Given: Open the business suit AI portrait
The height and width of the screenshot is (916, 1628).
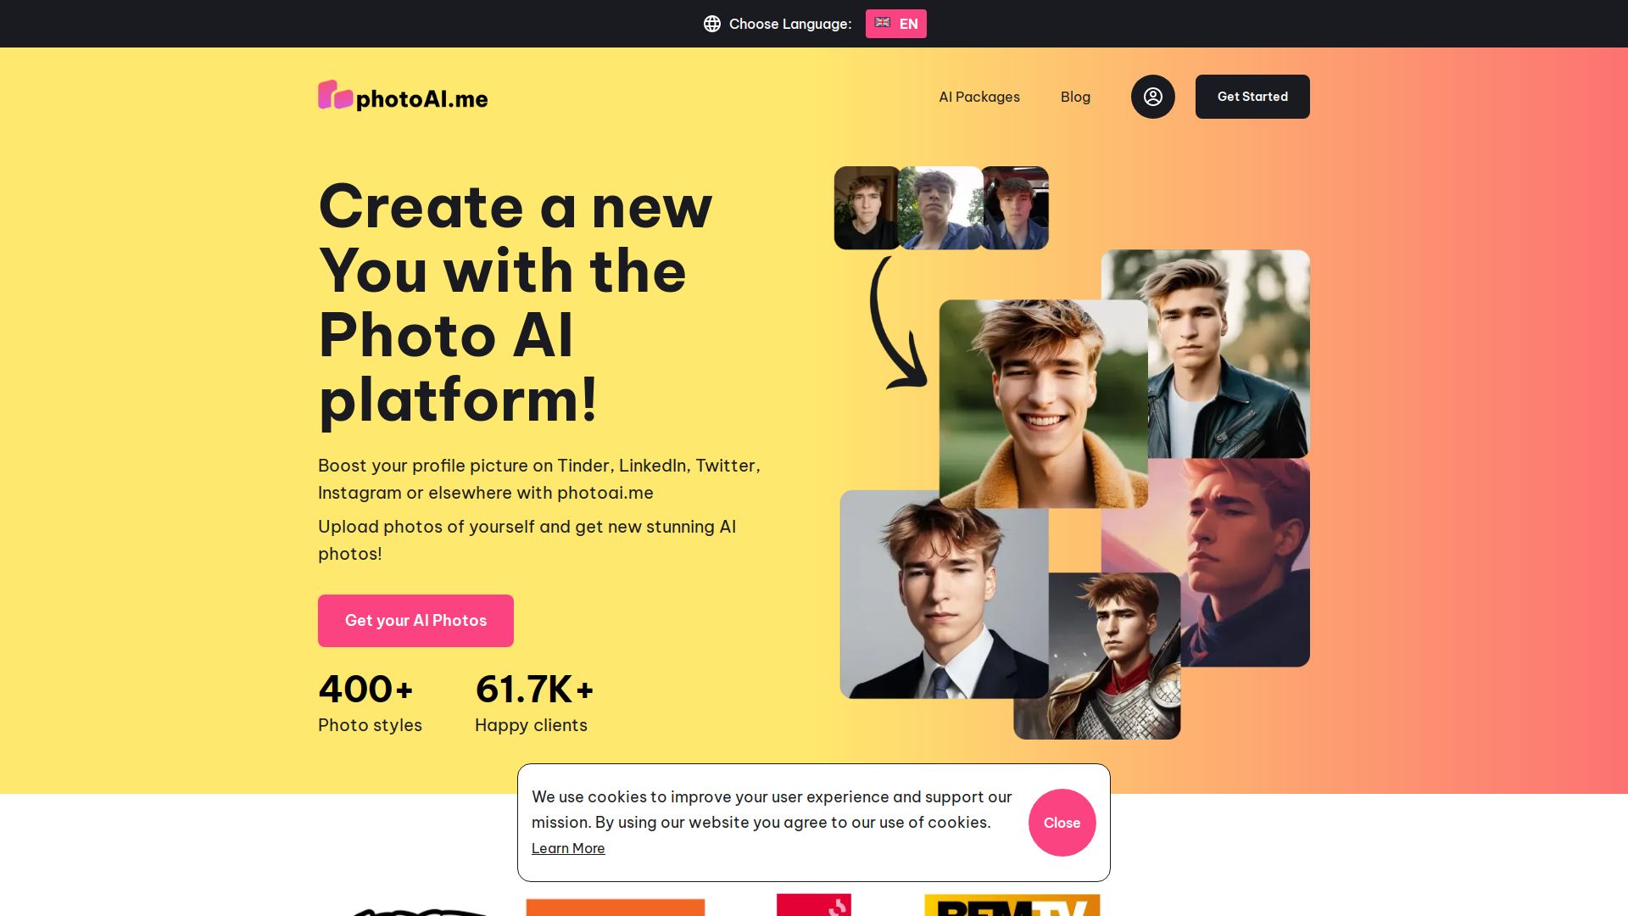Looking at the screenshot, I should 944,595.
